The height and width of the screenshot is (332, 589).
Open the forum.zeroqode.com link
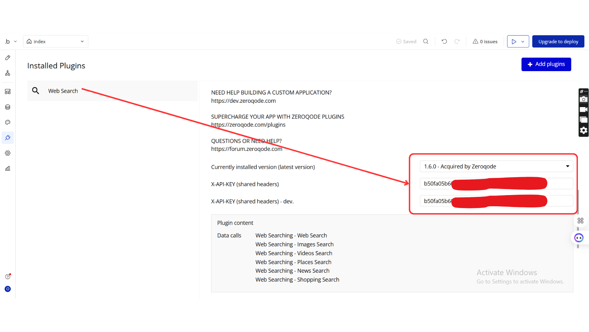click(x=247, y=149)
